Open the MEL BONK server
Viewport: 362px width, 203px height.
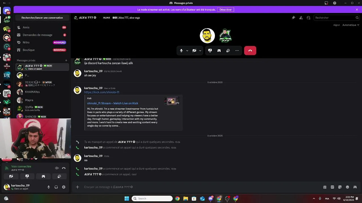(x=7, y=111)
